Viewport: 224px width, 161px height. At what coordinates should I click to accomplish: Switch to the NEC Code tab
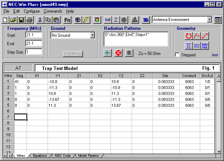click(62, 156)
